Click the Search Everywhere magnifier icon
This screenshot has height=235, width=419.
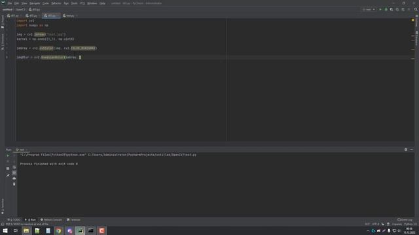tap(416, 9)
